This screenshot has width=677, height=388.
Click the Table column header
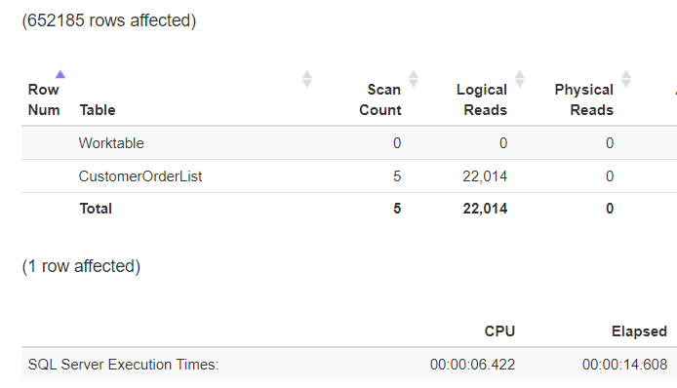(98, 110)
